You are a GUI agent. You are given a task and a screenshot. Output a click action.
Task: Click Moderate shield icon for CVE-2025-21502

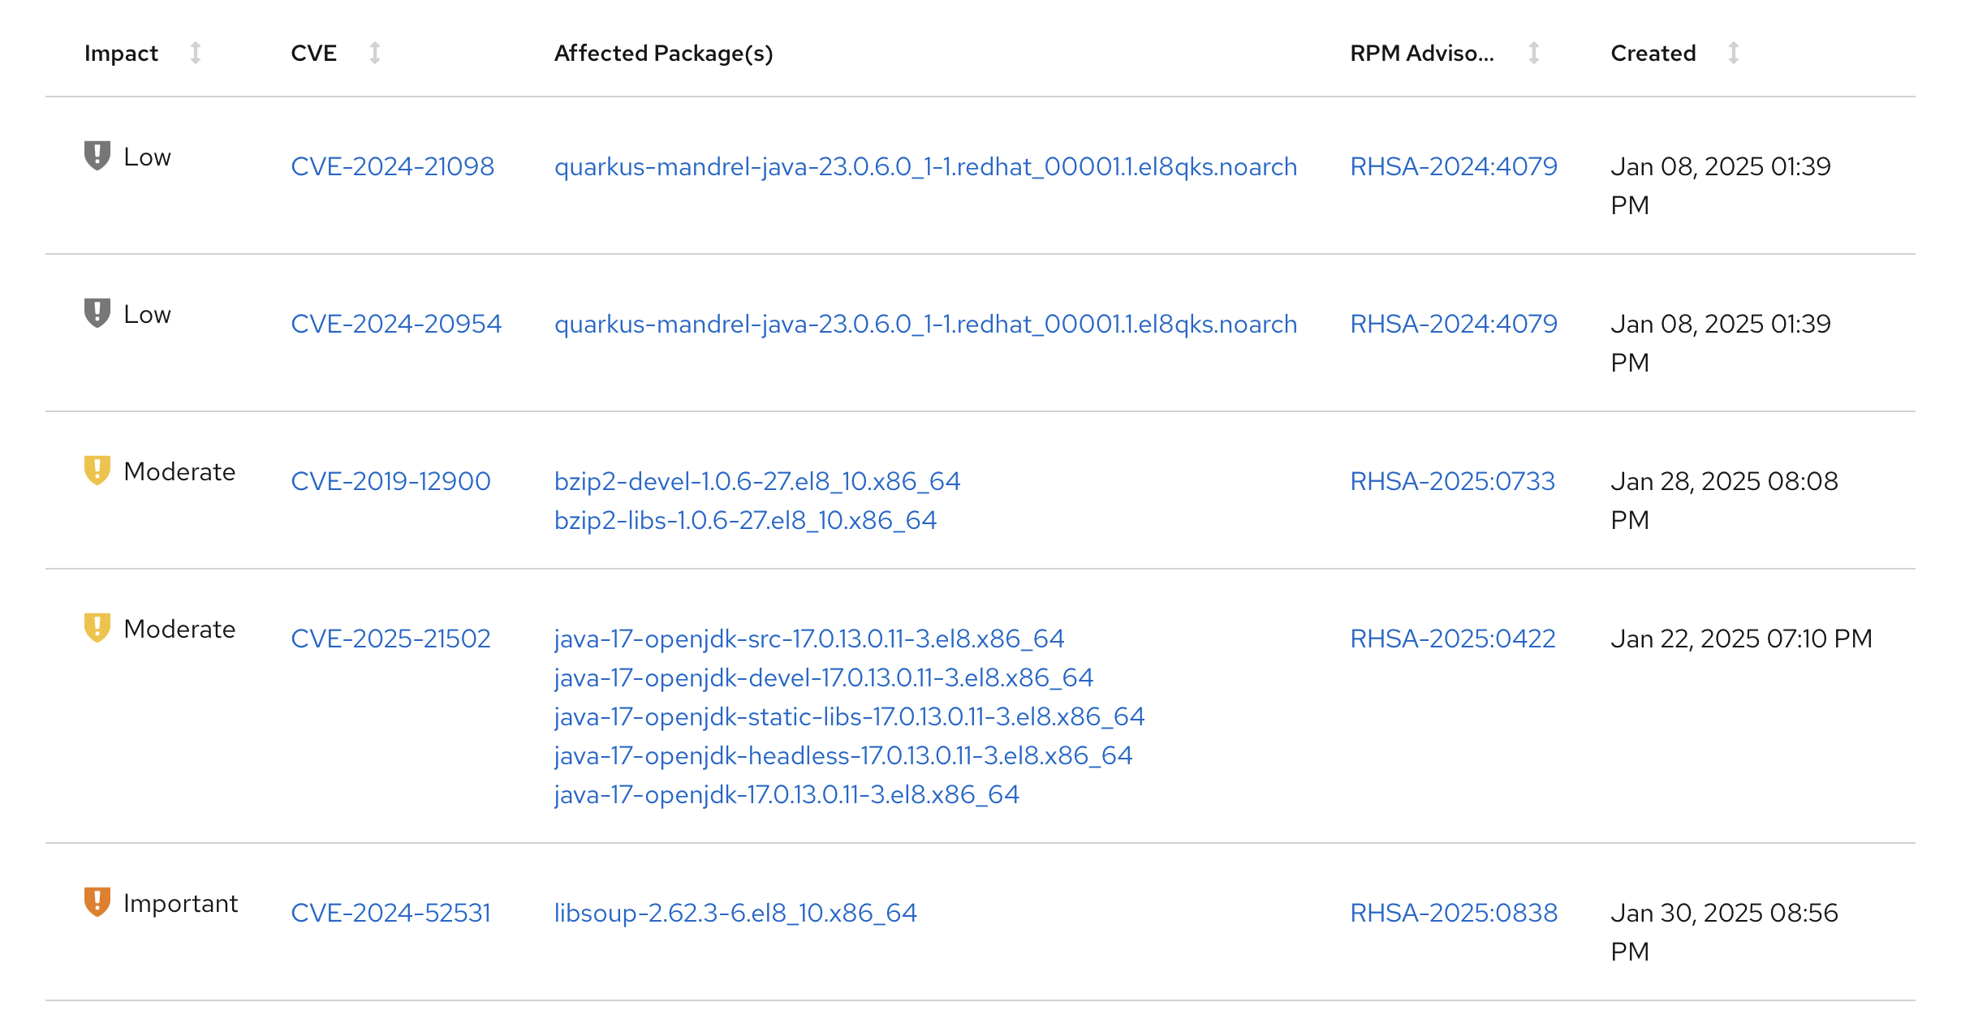(97, 628)
